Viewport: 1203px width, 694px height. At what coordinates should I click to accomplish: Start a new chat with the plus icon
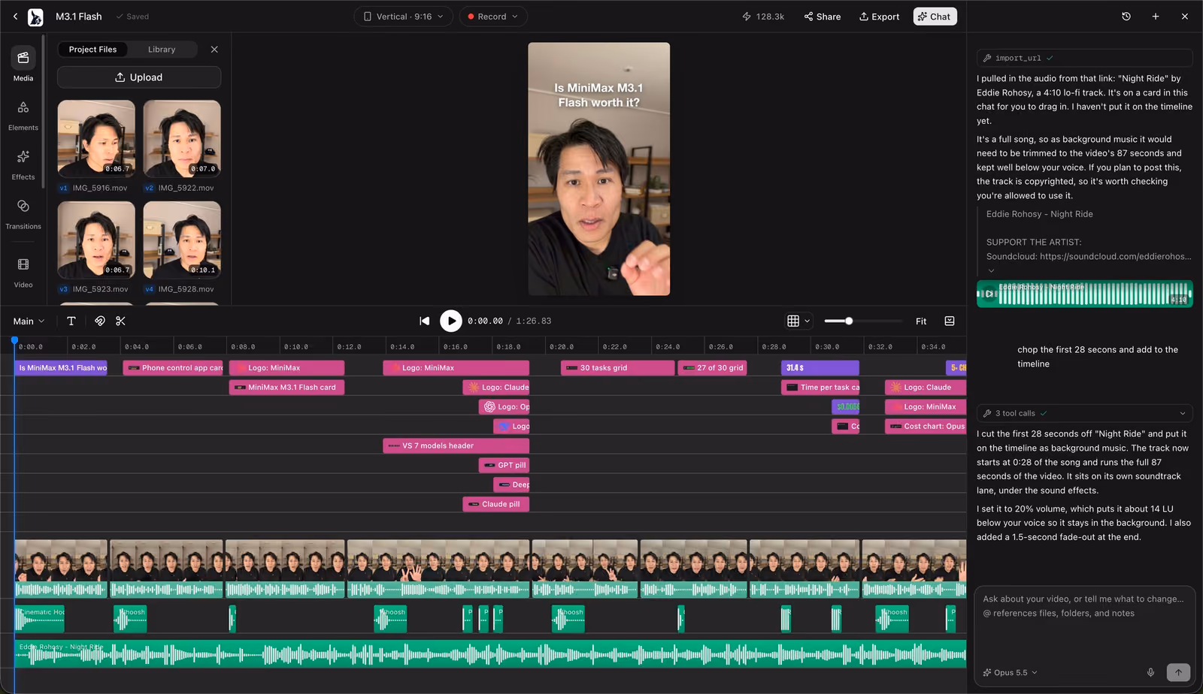tap(1156, 17)
